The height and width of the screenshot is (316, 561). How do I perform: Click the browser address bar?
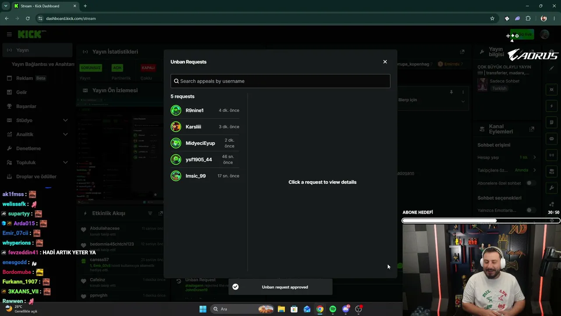[x=263, y=18]
